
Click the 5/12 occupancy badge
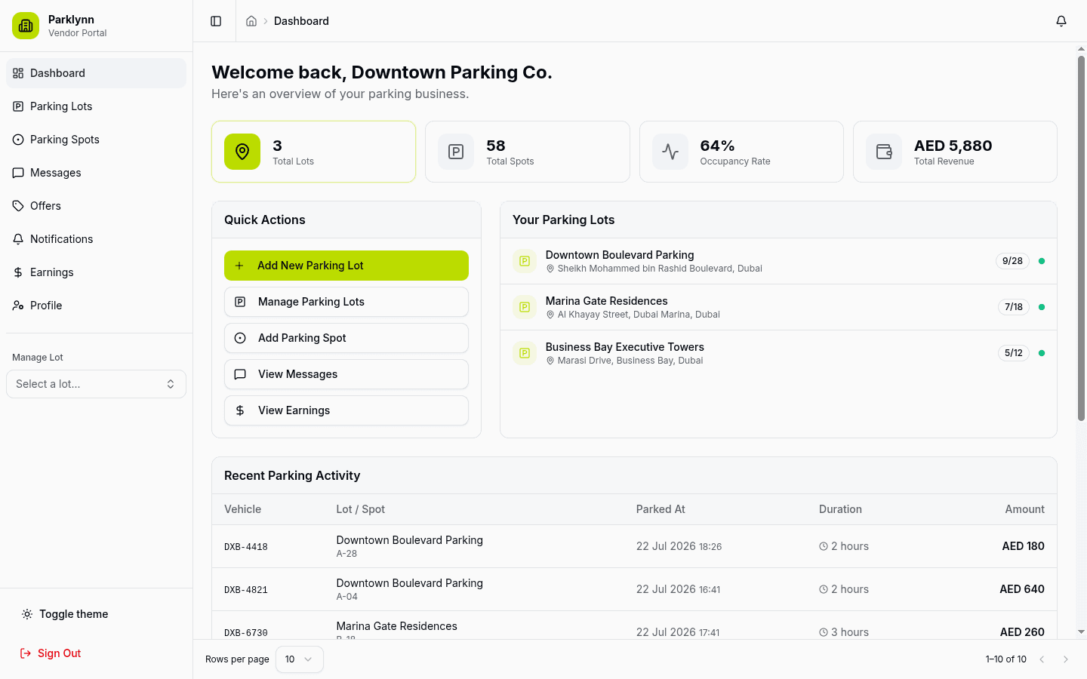pos(1014,353)
